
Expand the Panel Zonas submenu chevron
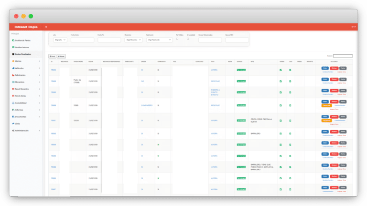click(x=39, y=96)
